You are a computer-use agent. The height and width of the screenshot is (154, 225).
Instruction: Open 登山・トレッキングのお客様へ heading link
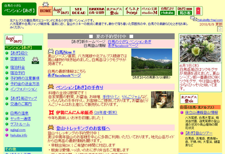(83, 128)
